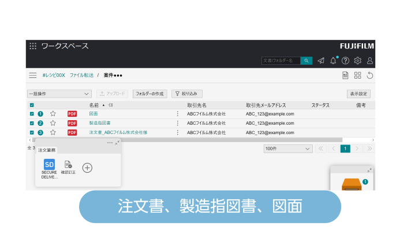Screen dimensions: 396x249
Task: Uncheck the 製造指図書 row checkbox
Action: (32, 123)
